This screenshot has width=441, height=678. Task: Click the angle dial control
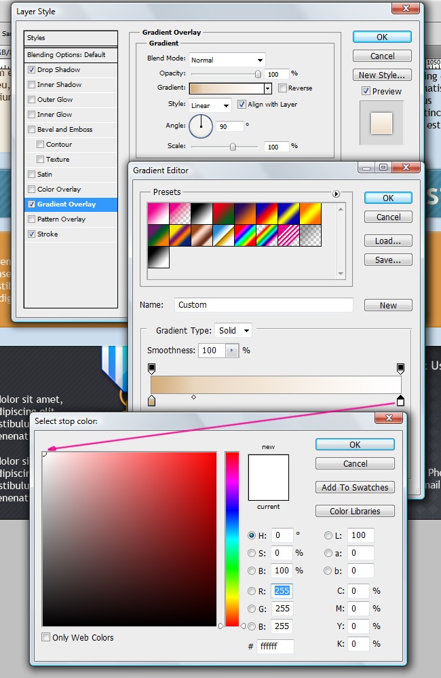[201, 126]
